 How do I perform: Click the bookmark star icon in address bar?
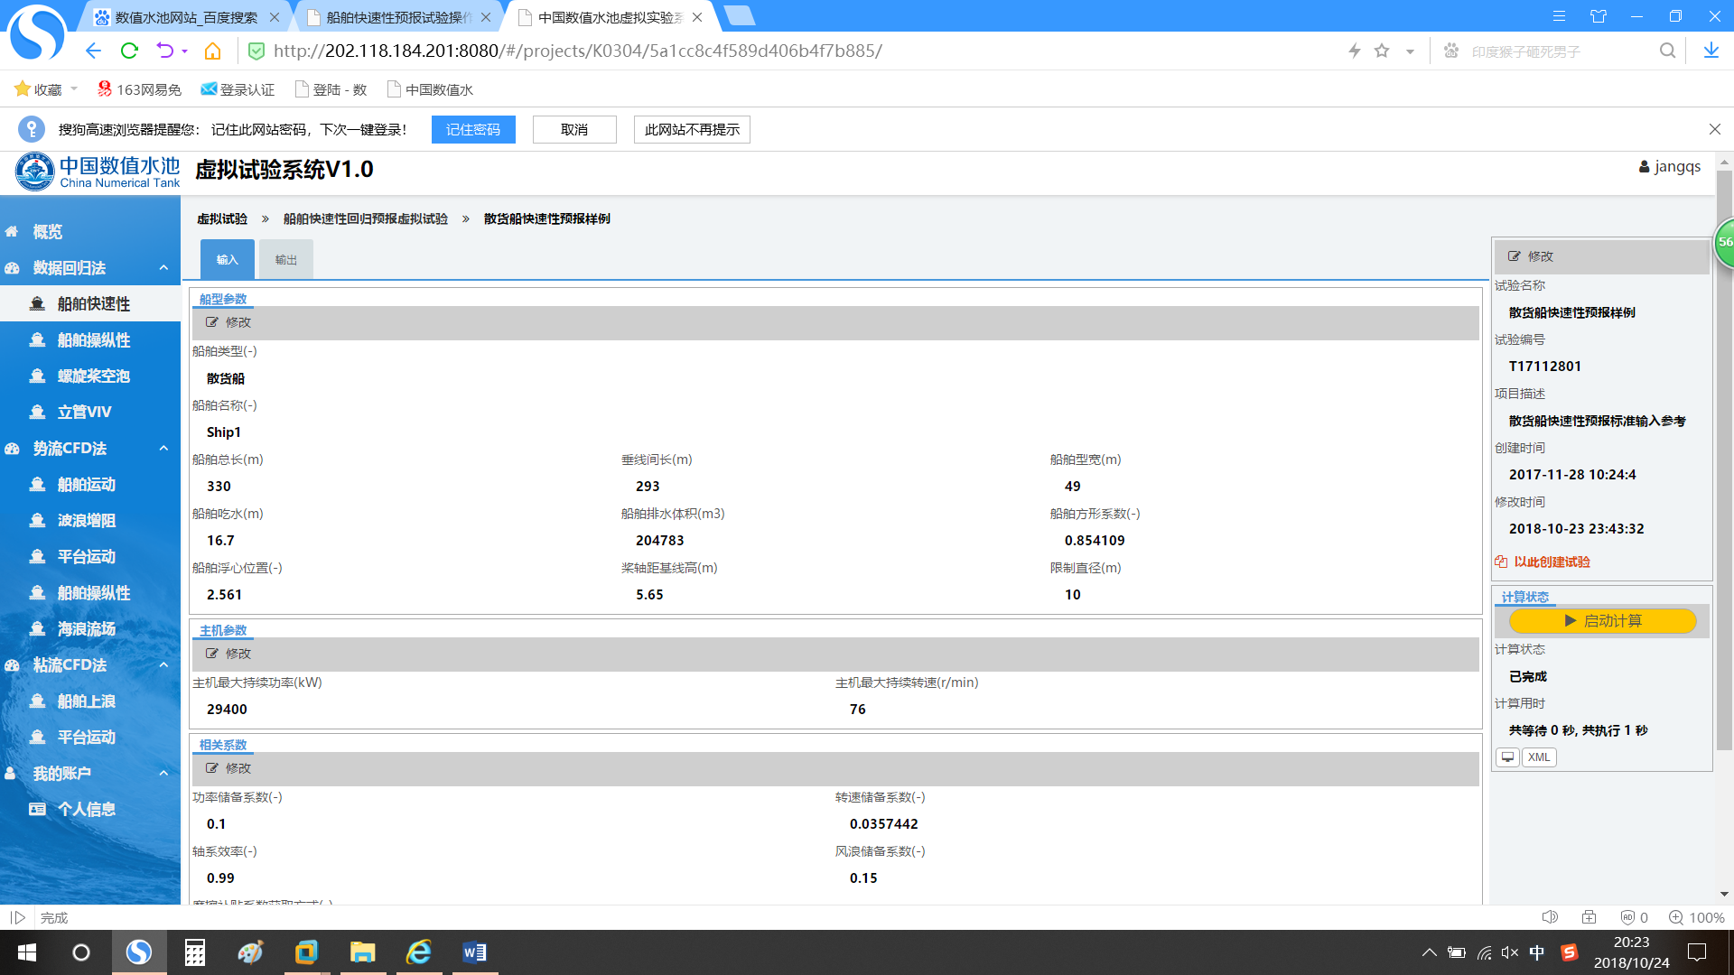[x=1382, y=51]
